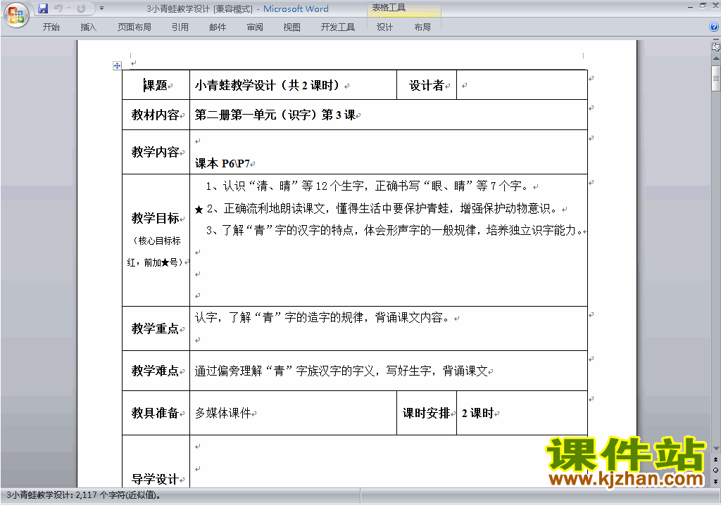
Task: Click the text 认字，了解“青”字的造字的规律
Action: pos(322,317)
